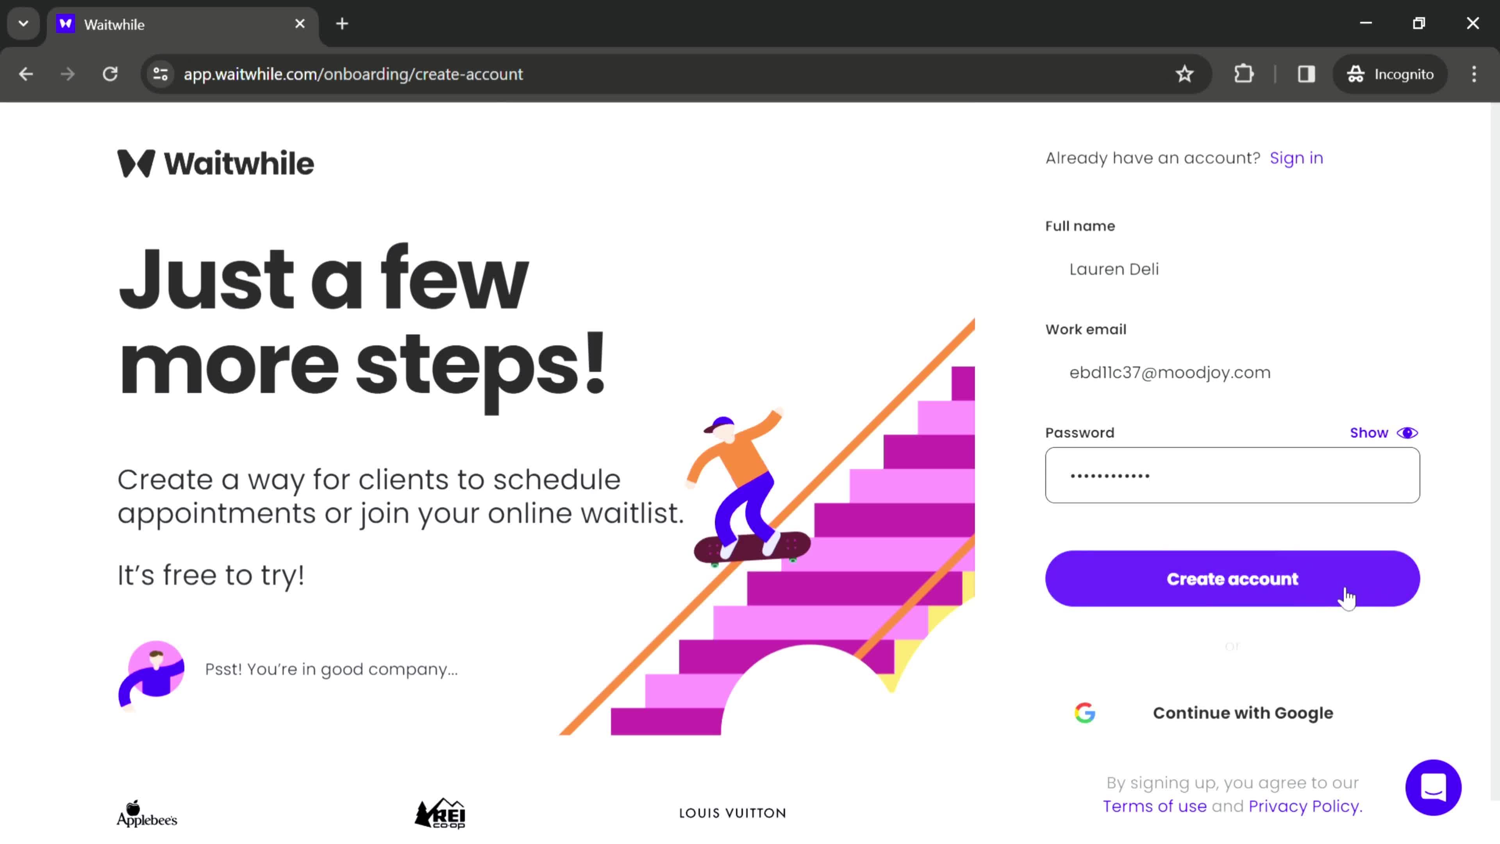Expand the browser tab list chevron
Viewport: 1500px width, 844px height.
(x=23, y=23)
